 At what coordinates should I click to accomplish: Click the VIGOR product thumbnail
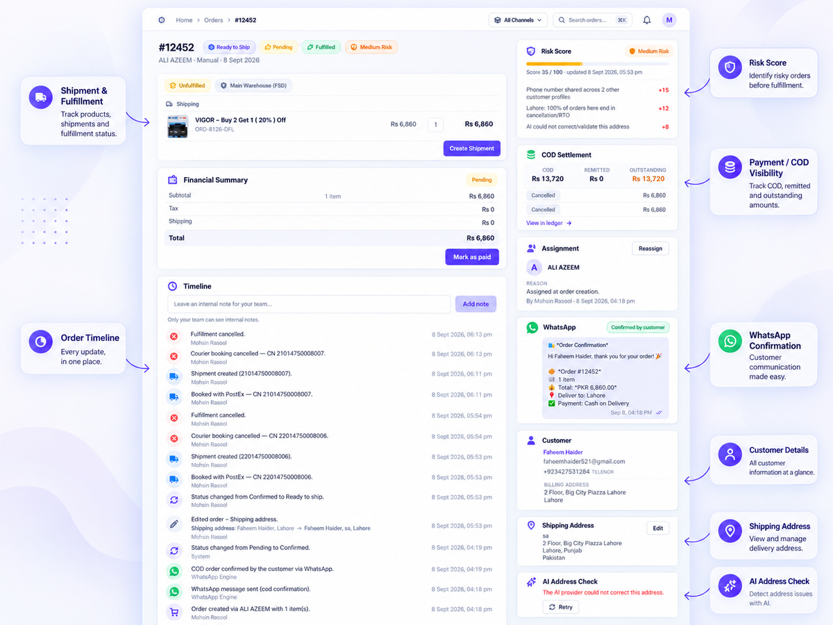point(178,126)
